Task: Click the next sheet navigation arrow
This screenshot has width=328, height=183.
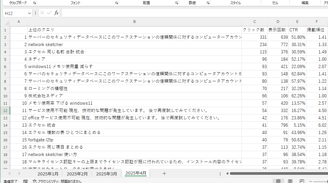Action: tap(19, 173)
